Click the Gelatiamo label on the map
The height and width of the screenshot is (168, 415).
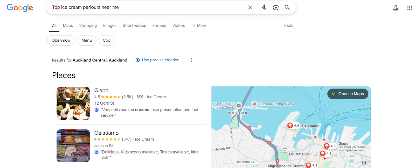tap(311, 126)
